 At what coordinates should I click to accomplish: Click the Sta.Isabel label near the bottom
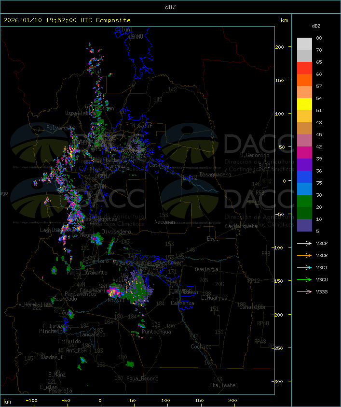click(223, 385)
